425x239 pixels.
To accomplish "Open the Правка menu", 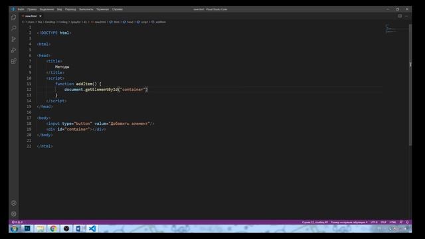I will click(32, 9).
